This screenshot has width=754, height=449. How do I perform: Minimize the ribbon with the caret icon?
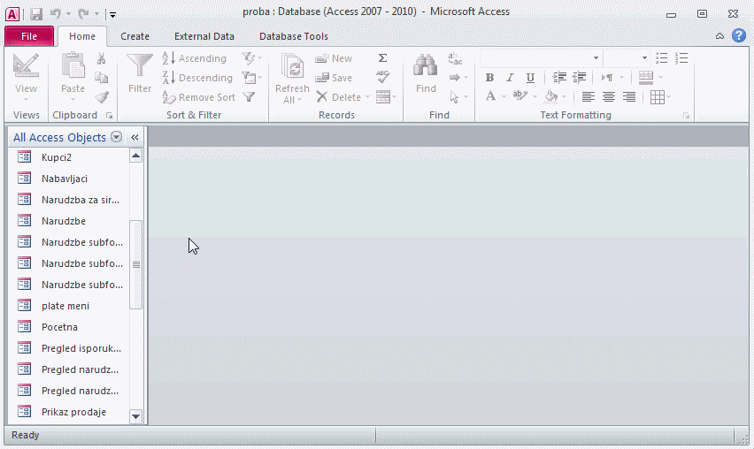pyautogui.click(x=719, y=36)
